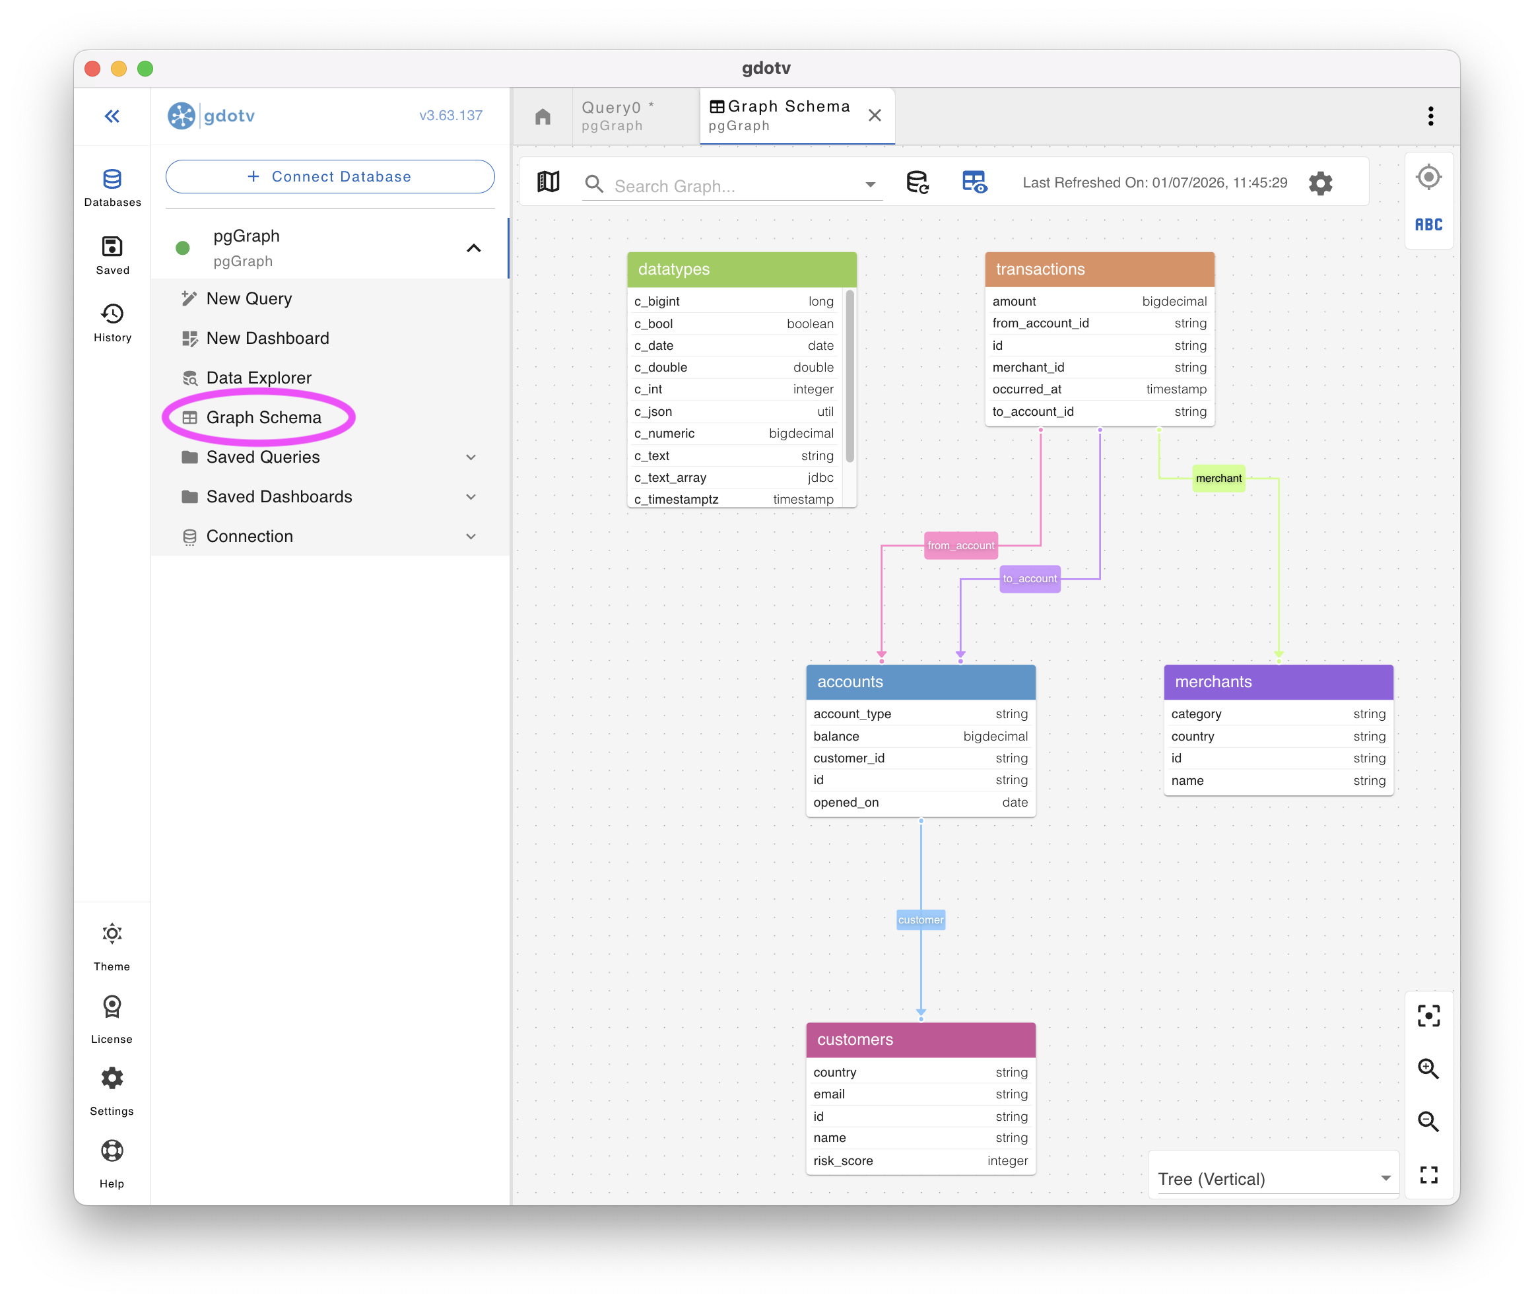Click the gdotv logo
The height and width of the screenshot is (1303, 1534).
[x=211, y=116]
